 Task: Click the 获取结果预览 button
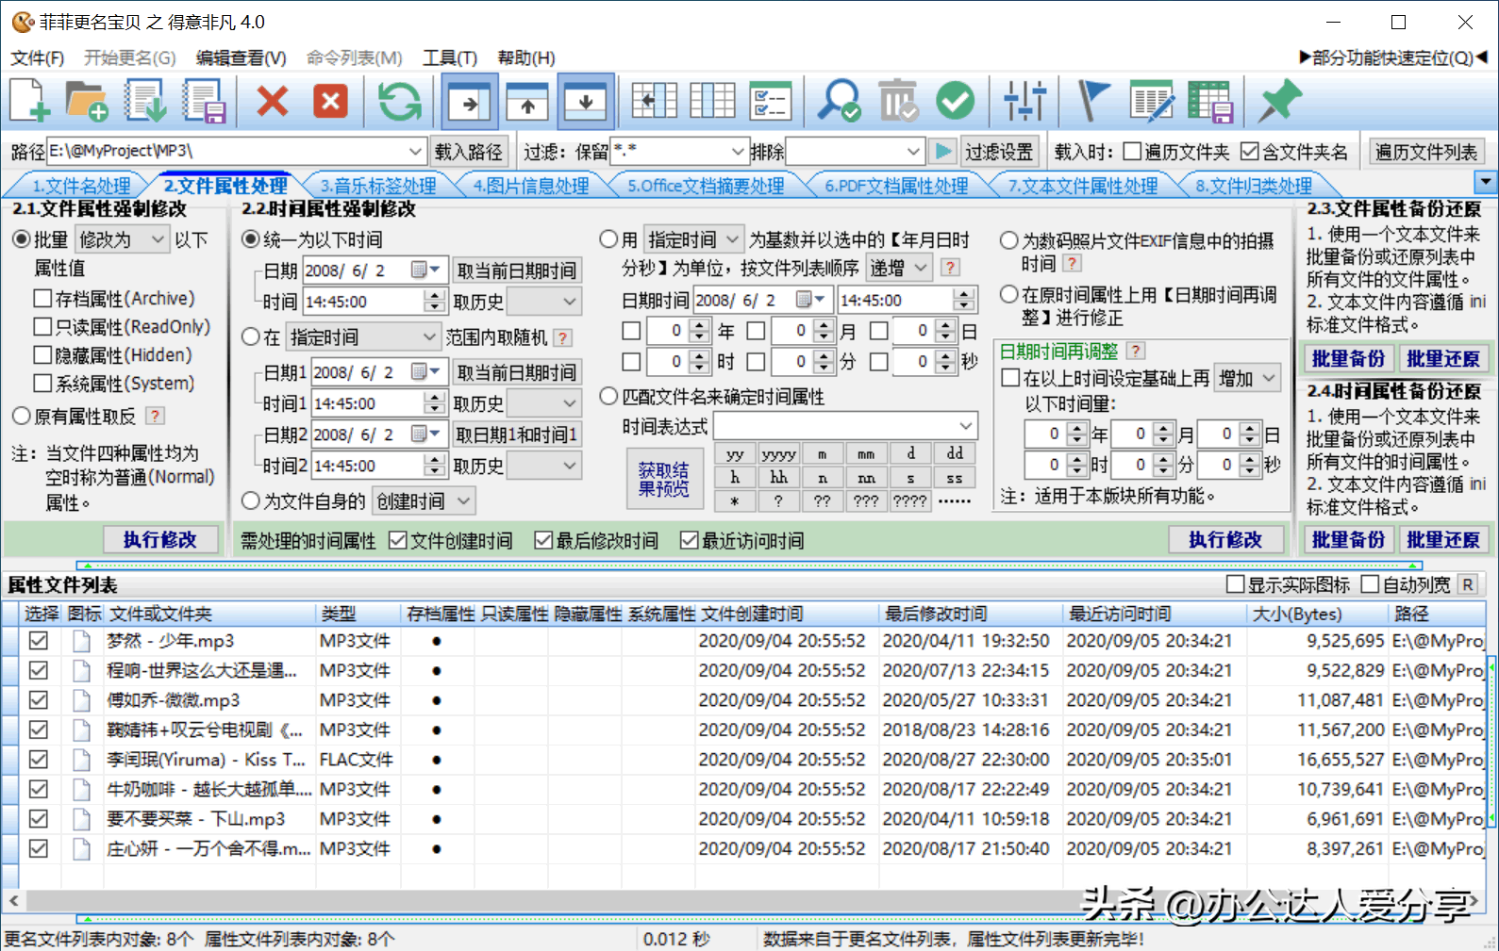coord(663,479)
